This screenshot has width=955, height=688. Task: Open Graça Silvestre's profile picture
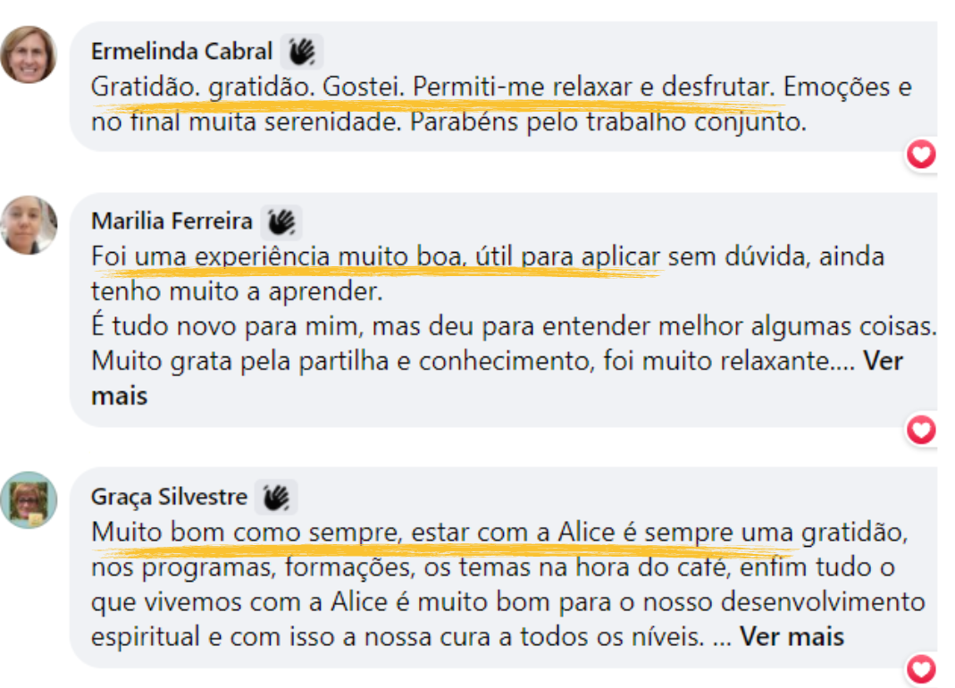click(29, 499)
